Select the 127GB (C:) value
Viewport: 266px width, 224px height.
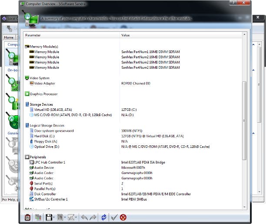pos(129,110)
